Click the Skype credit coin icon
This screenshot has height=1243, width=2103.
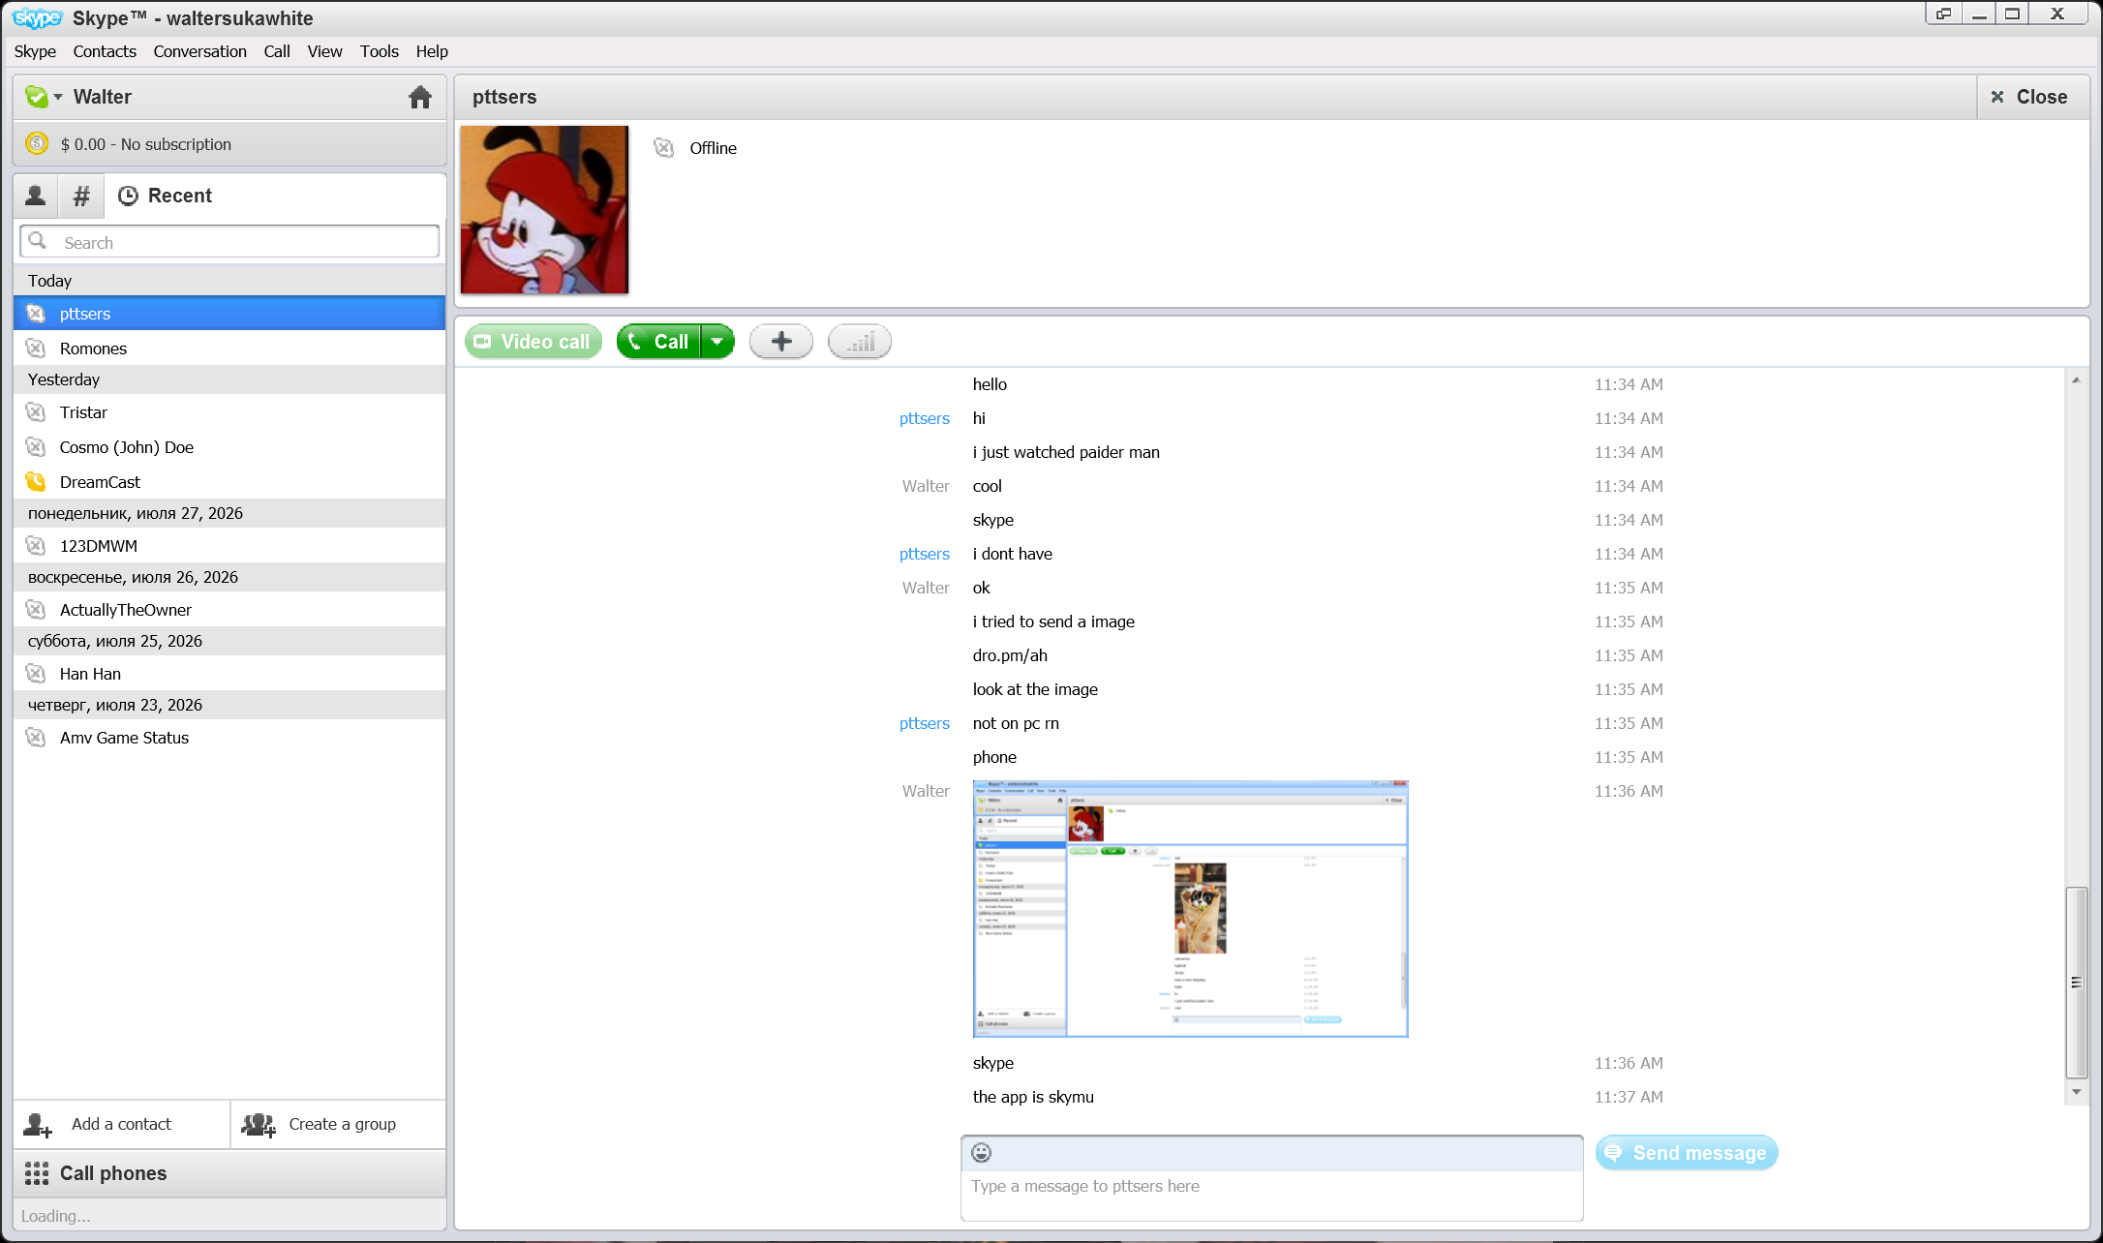[x=37, y=143]
